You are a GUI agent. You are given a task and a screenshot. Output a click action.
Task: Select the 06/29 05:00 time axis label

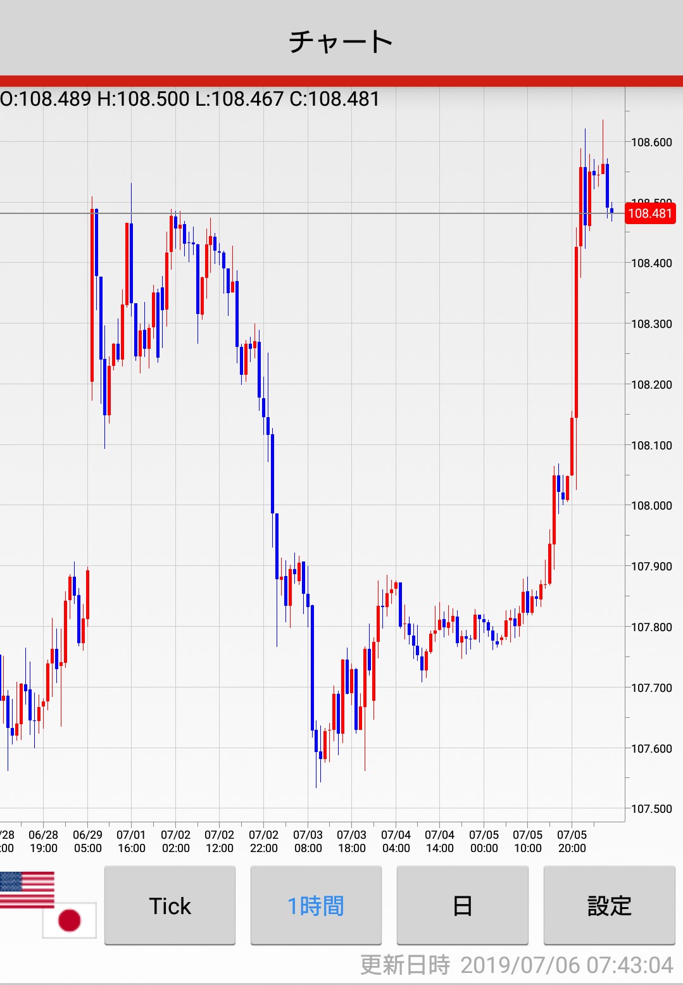[x=87, y=842]
